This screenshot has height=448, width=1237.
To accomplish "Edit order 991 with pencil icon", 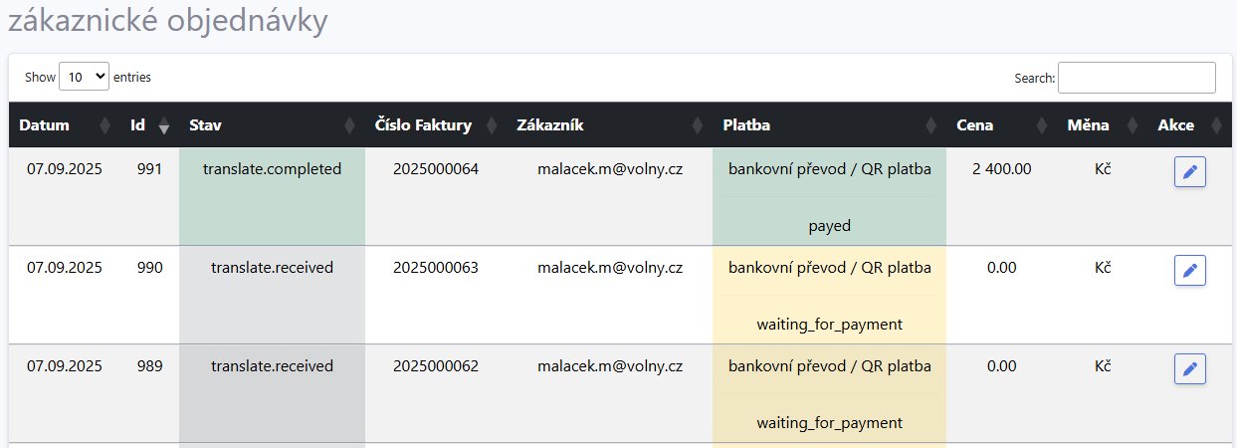I will pyautogui.click(x=1189, y=172).
